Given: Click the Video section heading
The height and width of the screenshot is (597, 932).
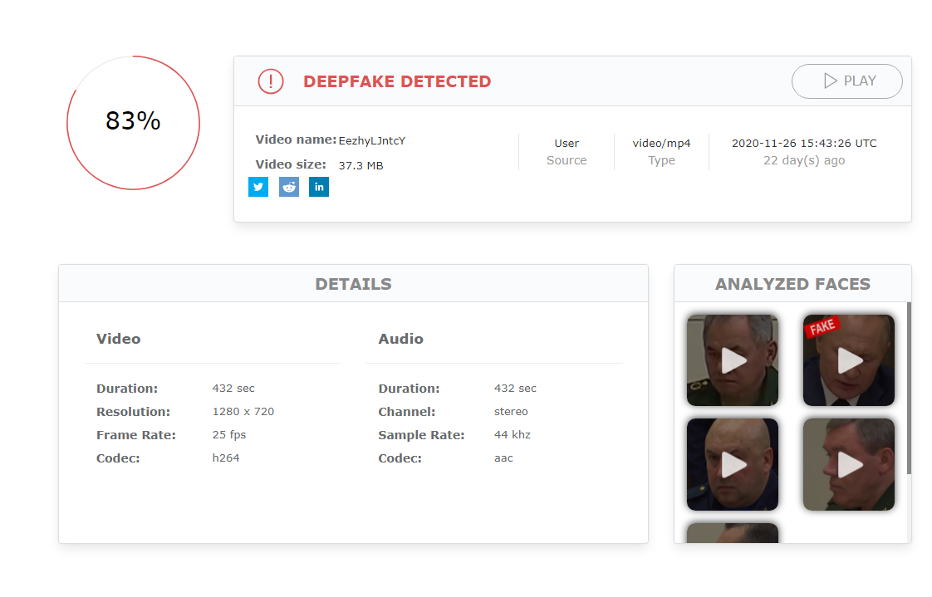Looking at the screenshot, I should (x=118, y=339).
